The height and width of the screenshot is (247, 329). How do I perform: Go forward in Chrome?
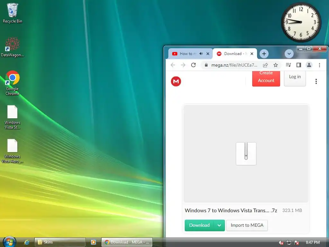pyautogui.click(x=183, y=65)
